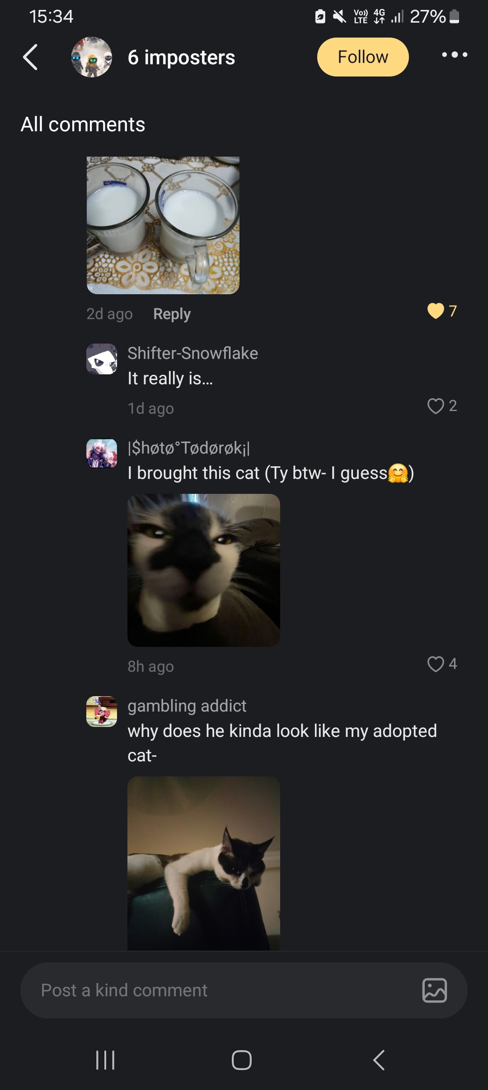Open the sleeping adopted cat photo
This screenshot has width=488, height=1090.
tap(204, 863)
